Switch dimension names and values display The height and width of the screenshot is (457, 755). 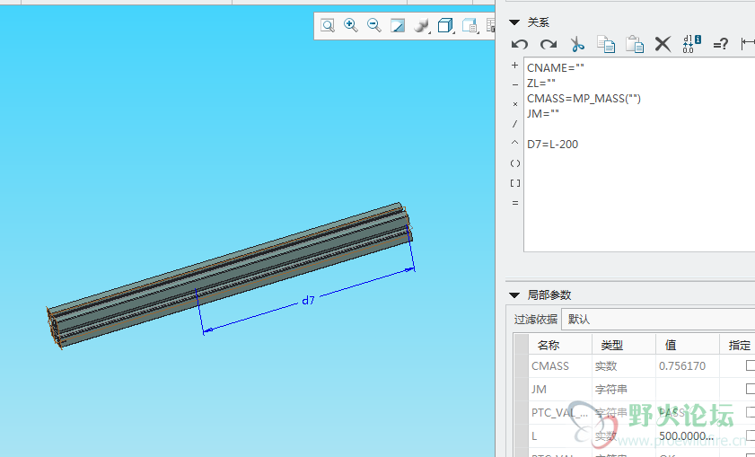click(x=691, y=44)
